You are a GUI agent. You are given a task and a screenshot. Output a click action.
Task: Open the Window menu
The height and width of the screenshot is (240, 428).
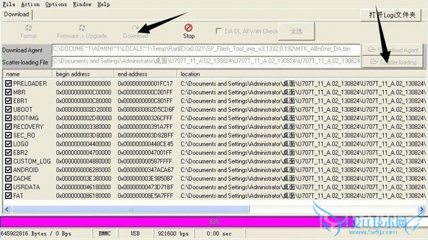(x=82, y=4)
